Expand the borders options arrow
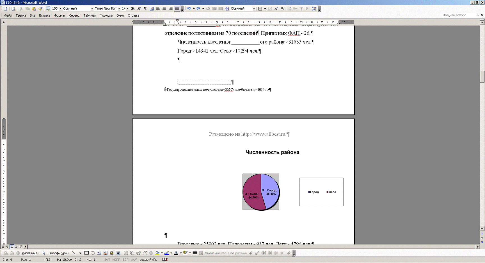 [x=265, y=9]
